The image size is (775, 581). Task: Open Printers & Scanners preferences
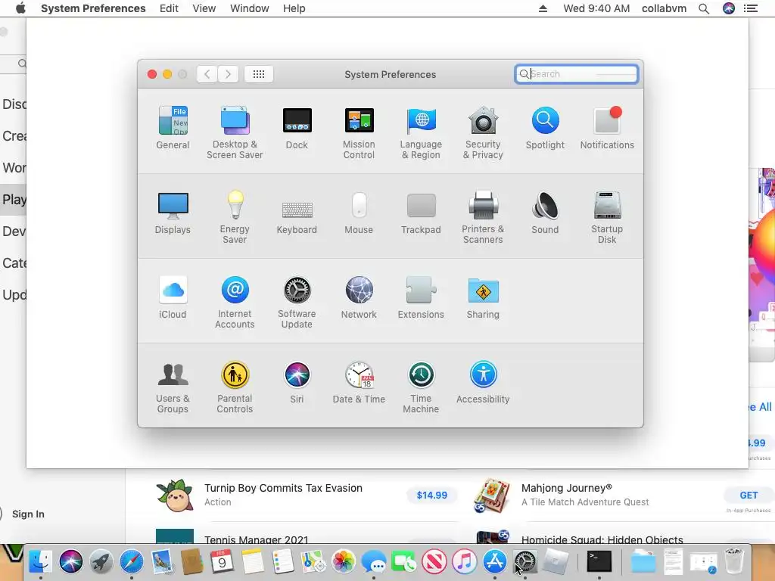coord(483,217)
